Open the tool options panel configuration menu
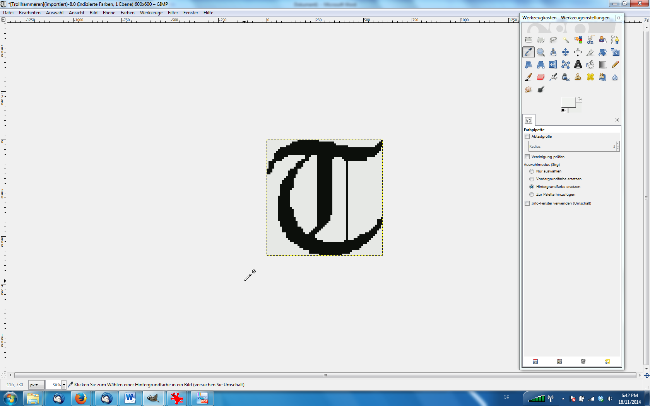The image size is (650, 406). [617, 120]
